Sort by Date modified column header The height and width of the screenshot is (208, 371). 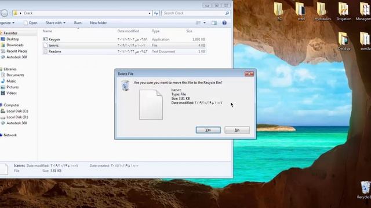pyautogui.click(x=128, y=31)
